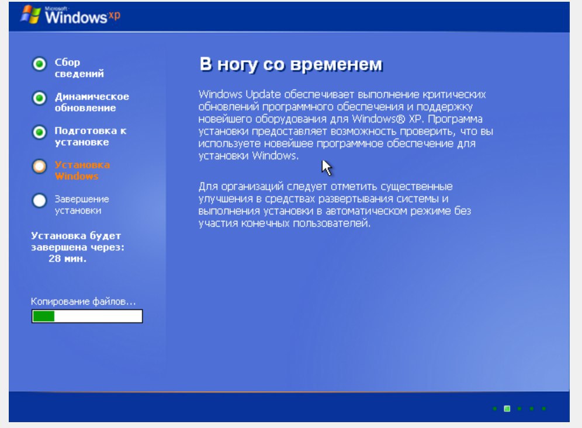
Task: Click the orange Установка Windows label
Action: click(x=82, y=170)
